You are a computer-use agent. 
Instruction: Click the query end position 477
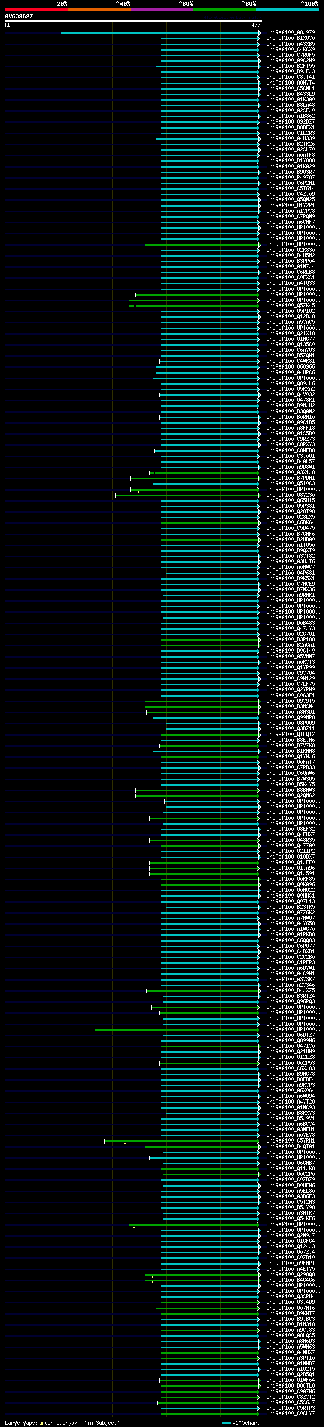pyautogui.click(x=255, y=25)
